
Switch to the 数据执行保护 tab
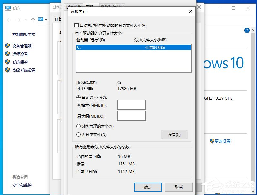113,6
